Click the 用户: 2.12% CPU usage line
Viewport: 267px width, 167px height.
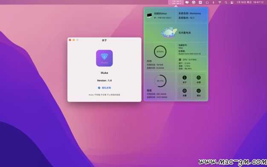tap(184, 63)
